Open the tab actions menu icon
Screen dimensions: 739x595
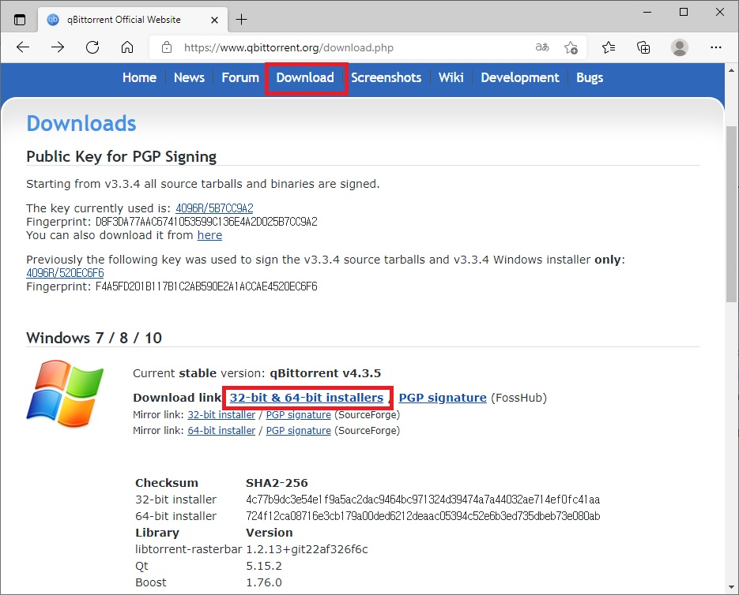[20, 20]
